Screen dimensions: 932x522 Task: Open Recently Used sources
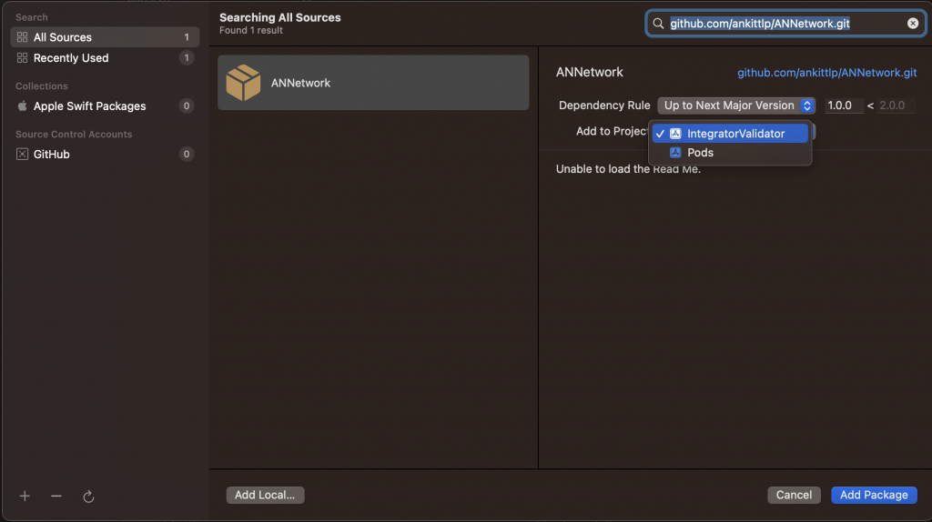[x=105, y=57]
